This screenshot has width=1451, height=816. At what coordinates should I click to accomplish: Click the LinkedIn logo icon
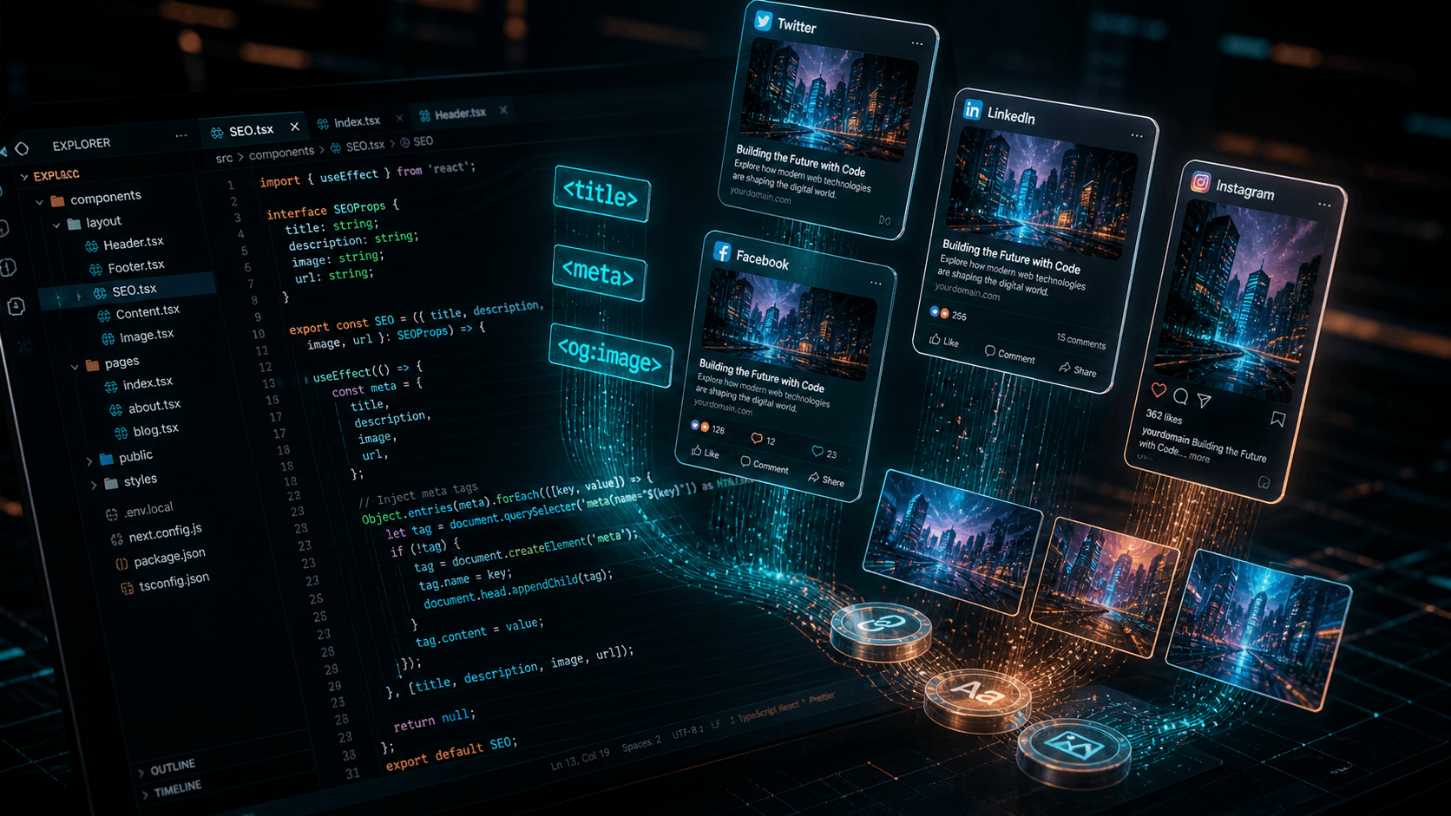click(x=973, y=110)
